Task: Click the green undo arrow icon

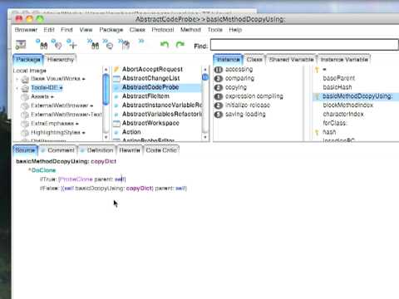Action: point(165,44)
